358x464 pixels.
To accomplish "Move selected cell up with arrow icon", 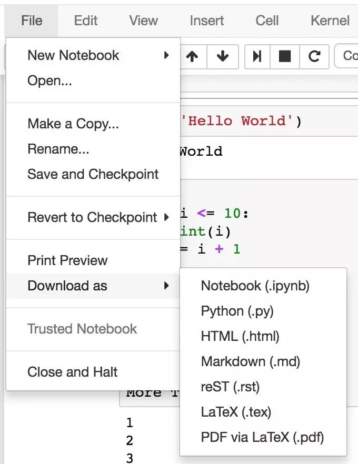I will (193, 56).
